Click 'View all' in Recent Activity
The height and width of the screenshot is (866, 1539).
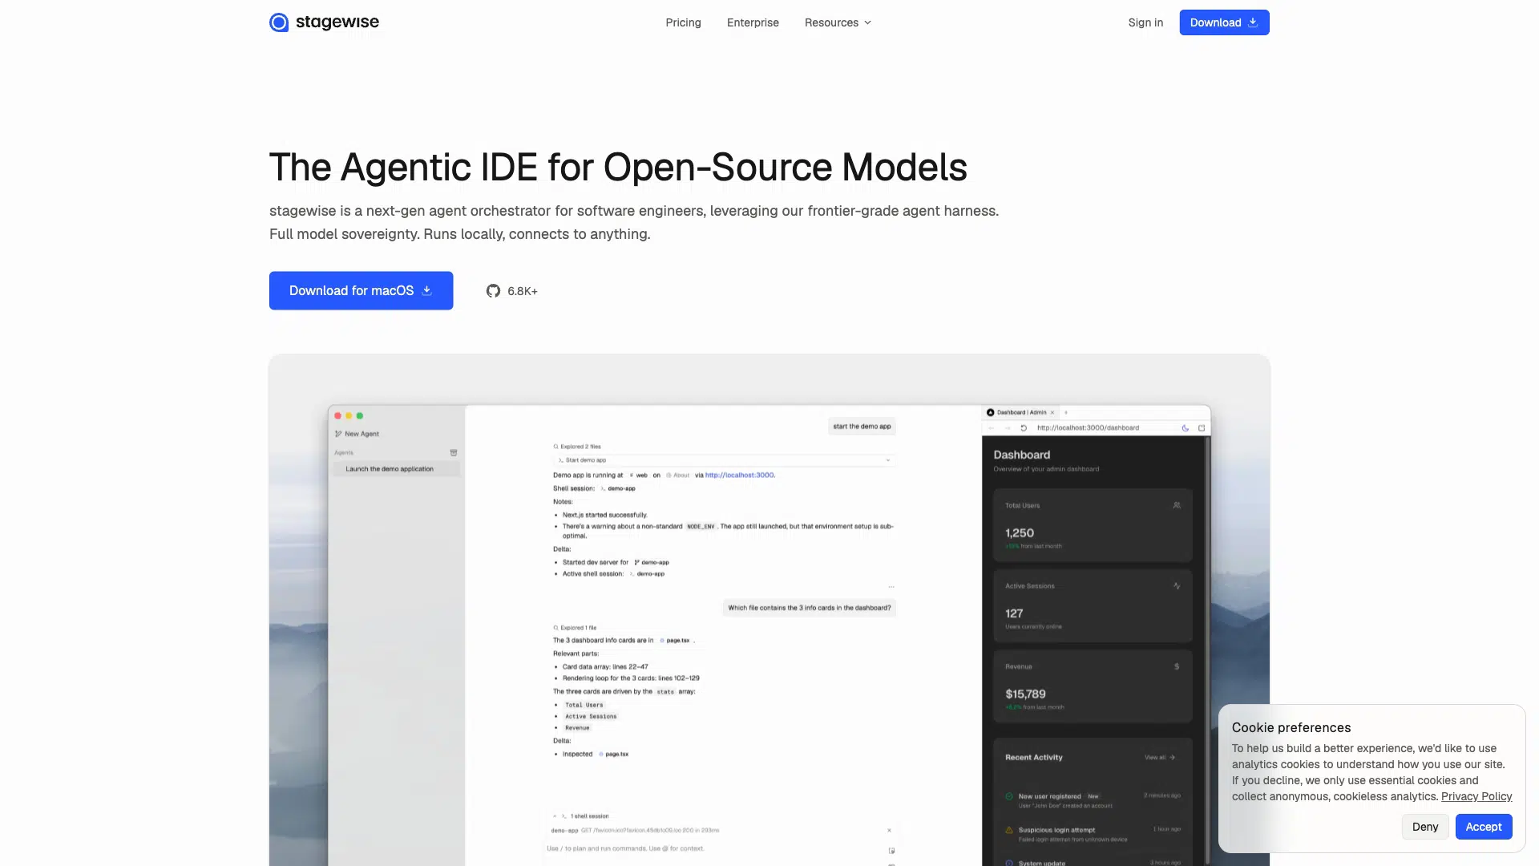tap(1160, 757)
